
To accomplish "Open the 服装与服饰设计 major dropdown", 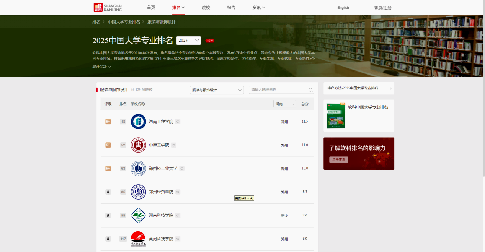I will (217, 90).
